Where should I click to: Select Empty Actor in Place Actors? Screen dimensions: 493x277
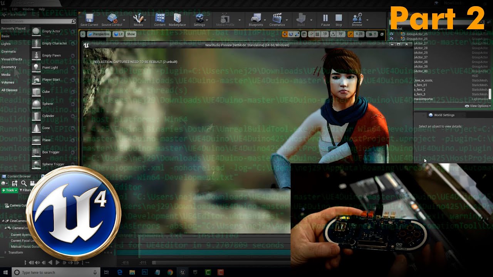tap(53, 31)
